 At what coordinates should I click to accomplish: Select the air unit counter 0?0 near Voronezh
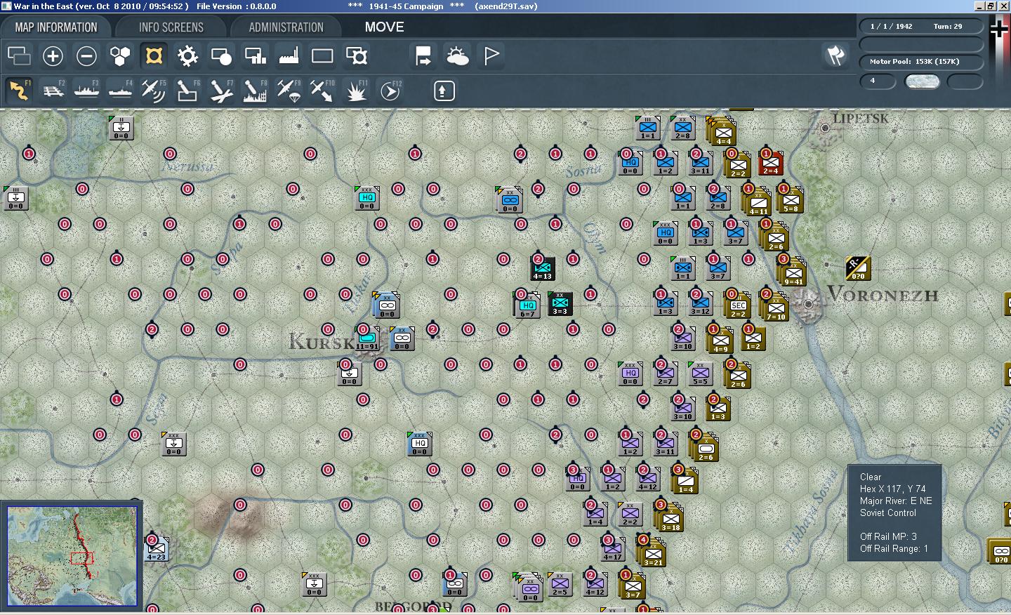coord(858,268)
